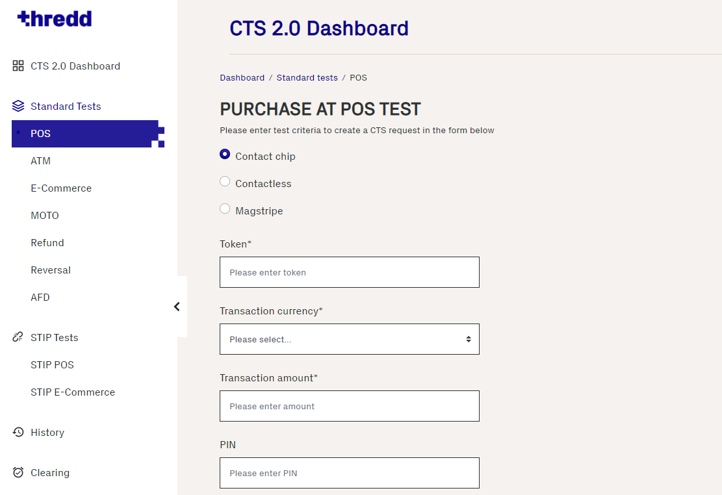Go to the Refund test menu item
Image resolution: width=722 pixels, height=495 pixels.
tap(47, 242)
